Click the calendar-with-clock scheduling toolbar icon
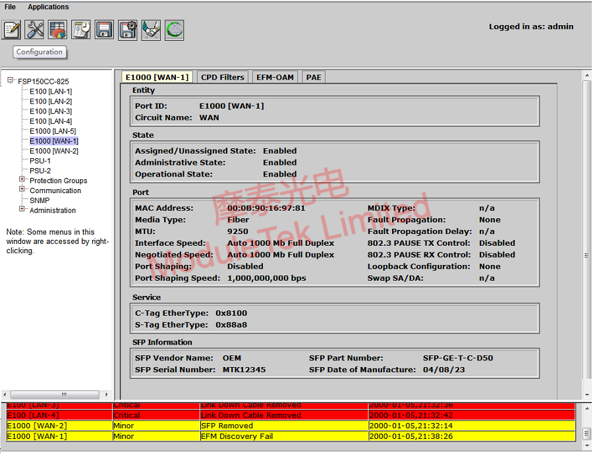The height and width of the screenshot is (454, 593). tap(80, 29)
